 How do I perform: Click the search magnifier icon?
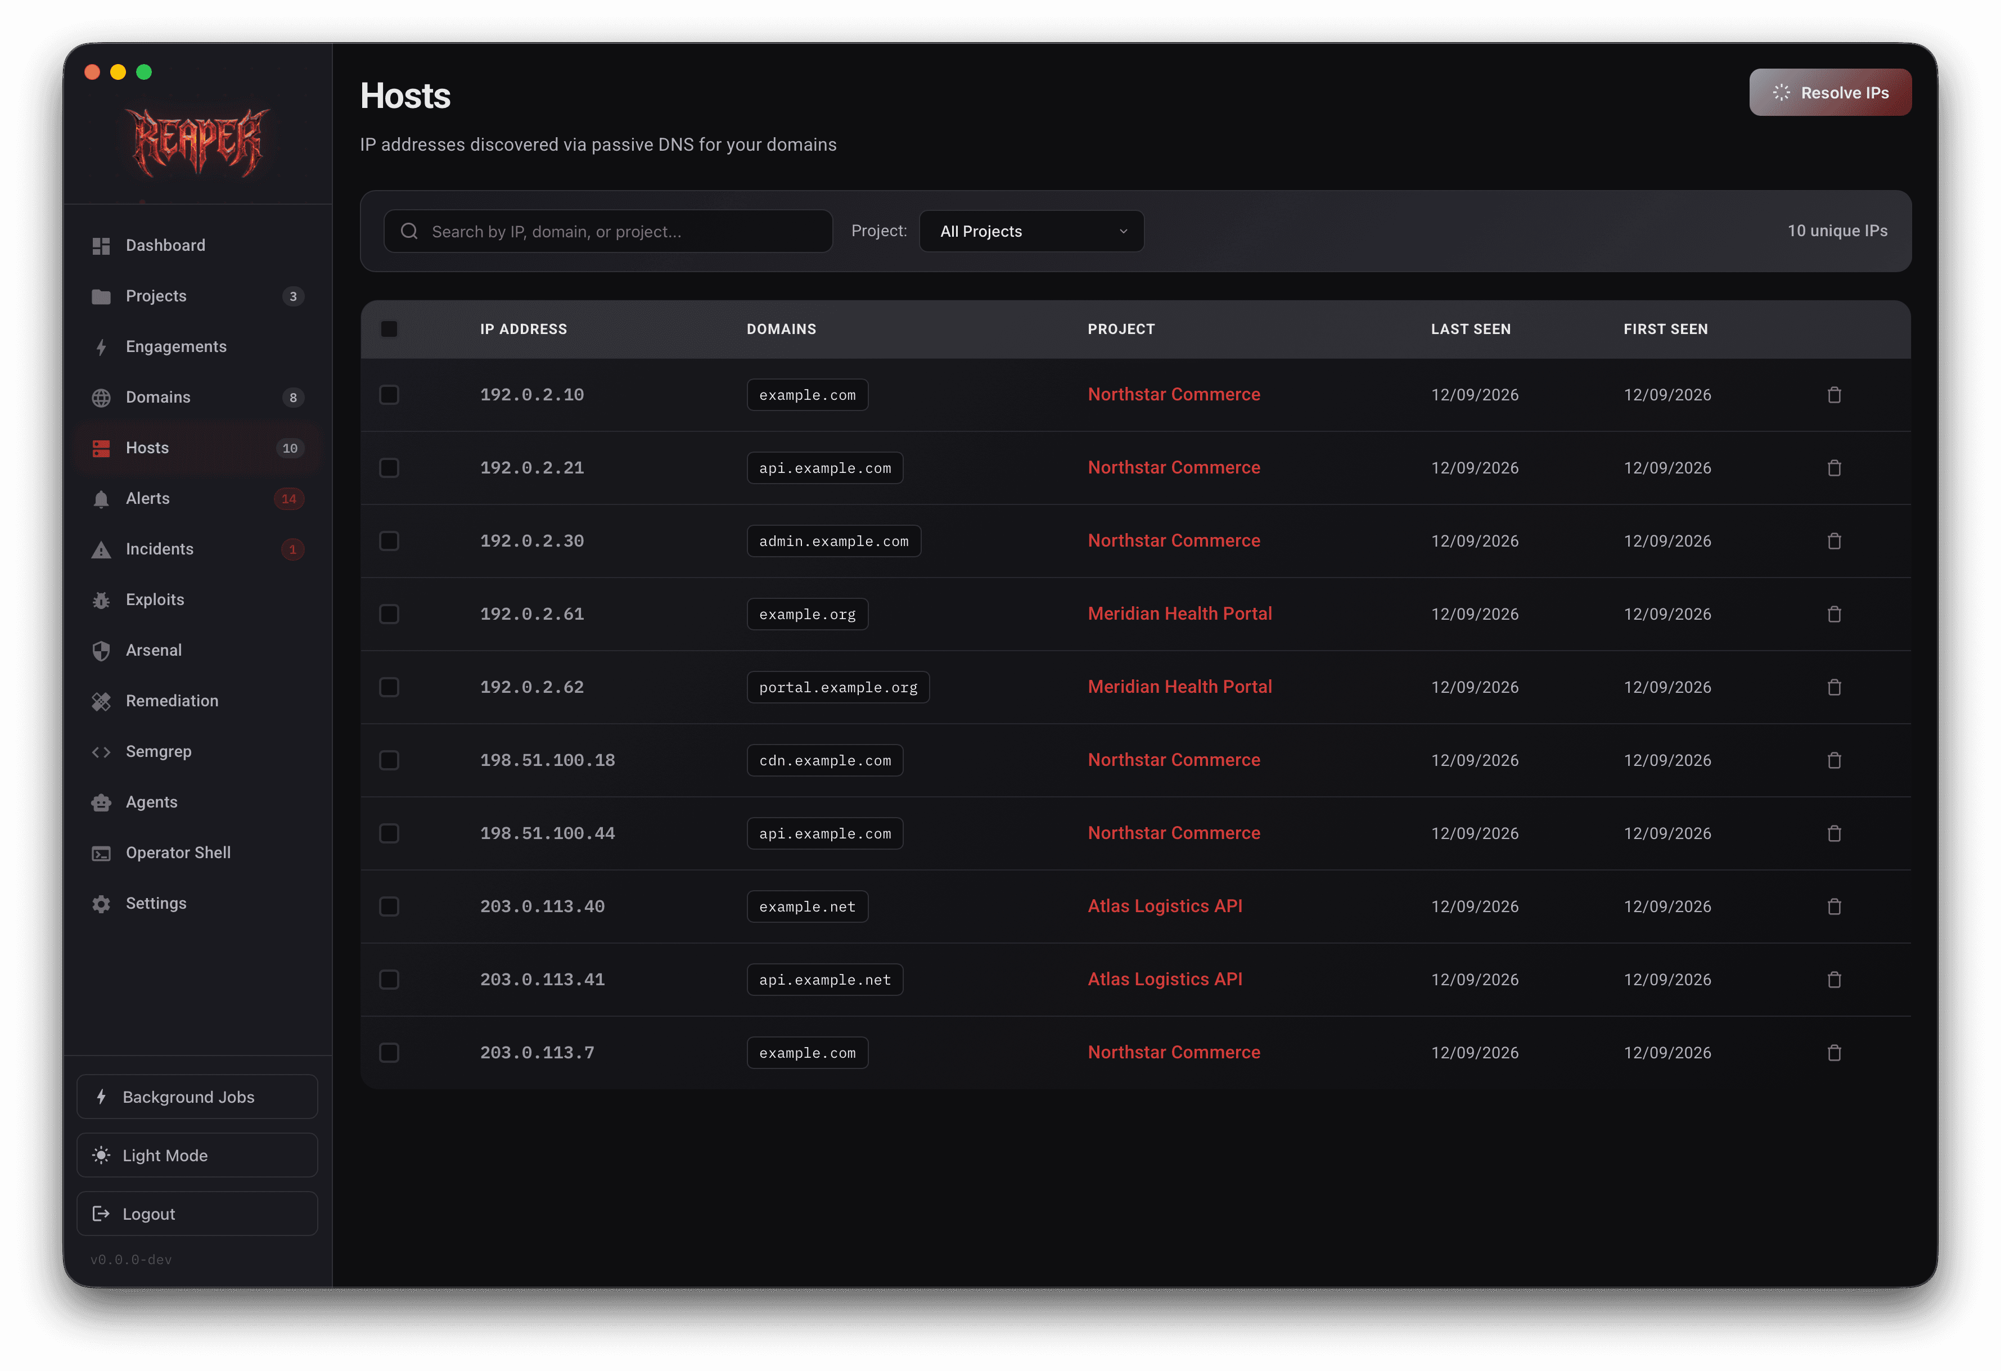pyautogui.click(x=409, y=231)
